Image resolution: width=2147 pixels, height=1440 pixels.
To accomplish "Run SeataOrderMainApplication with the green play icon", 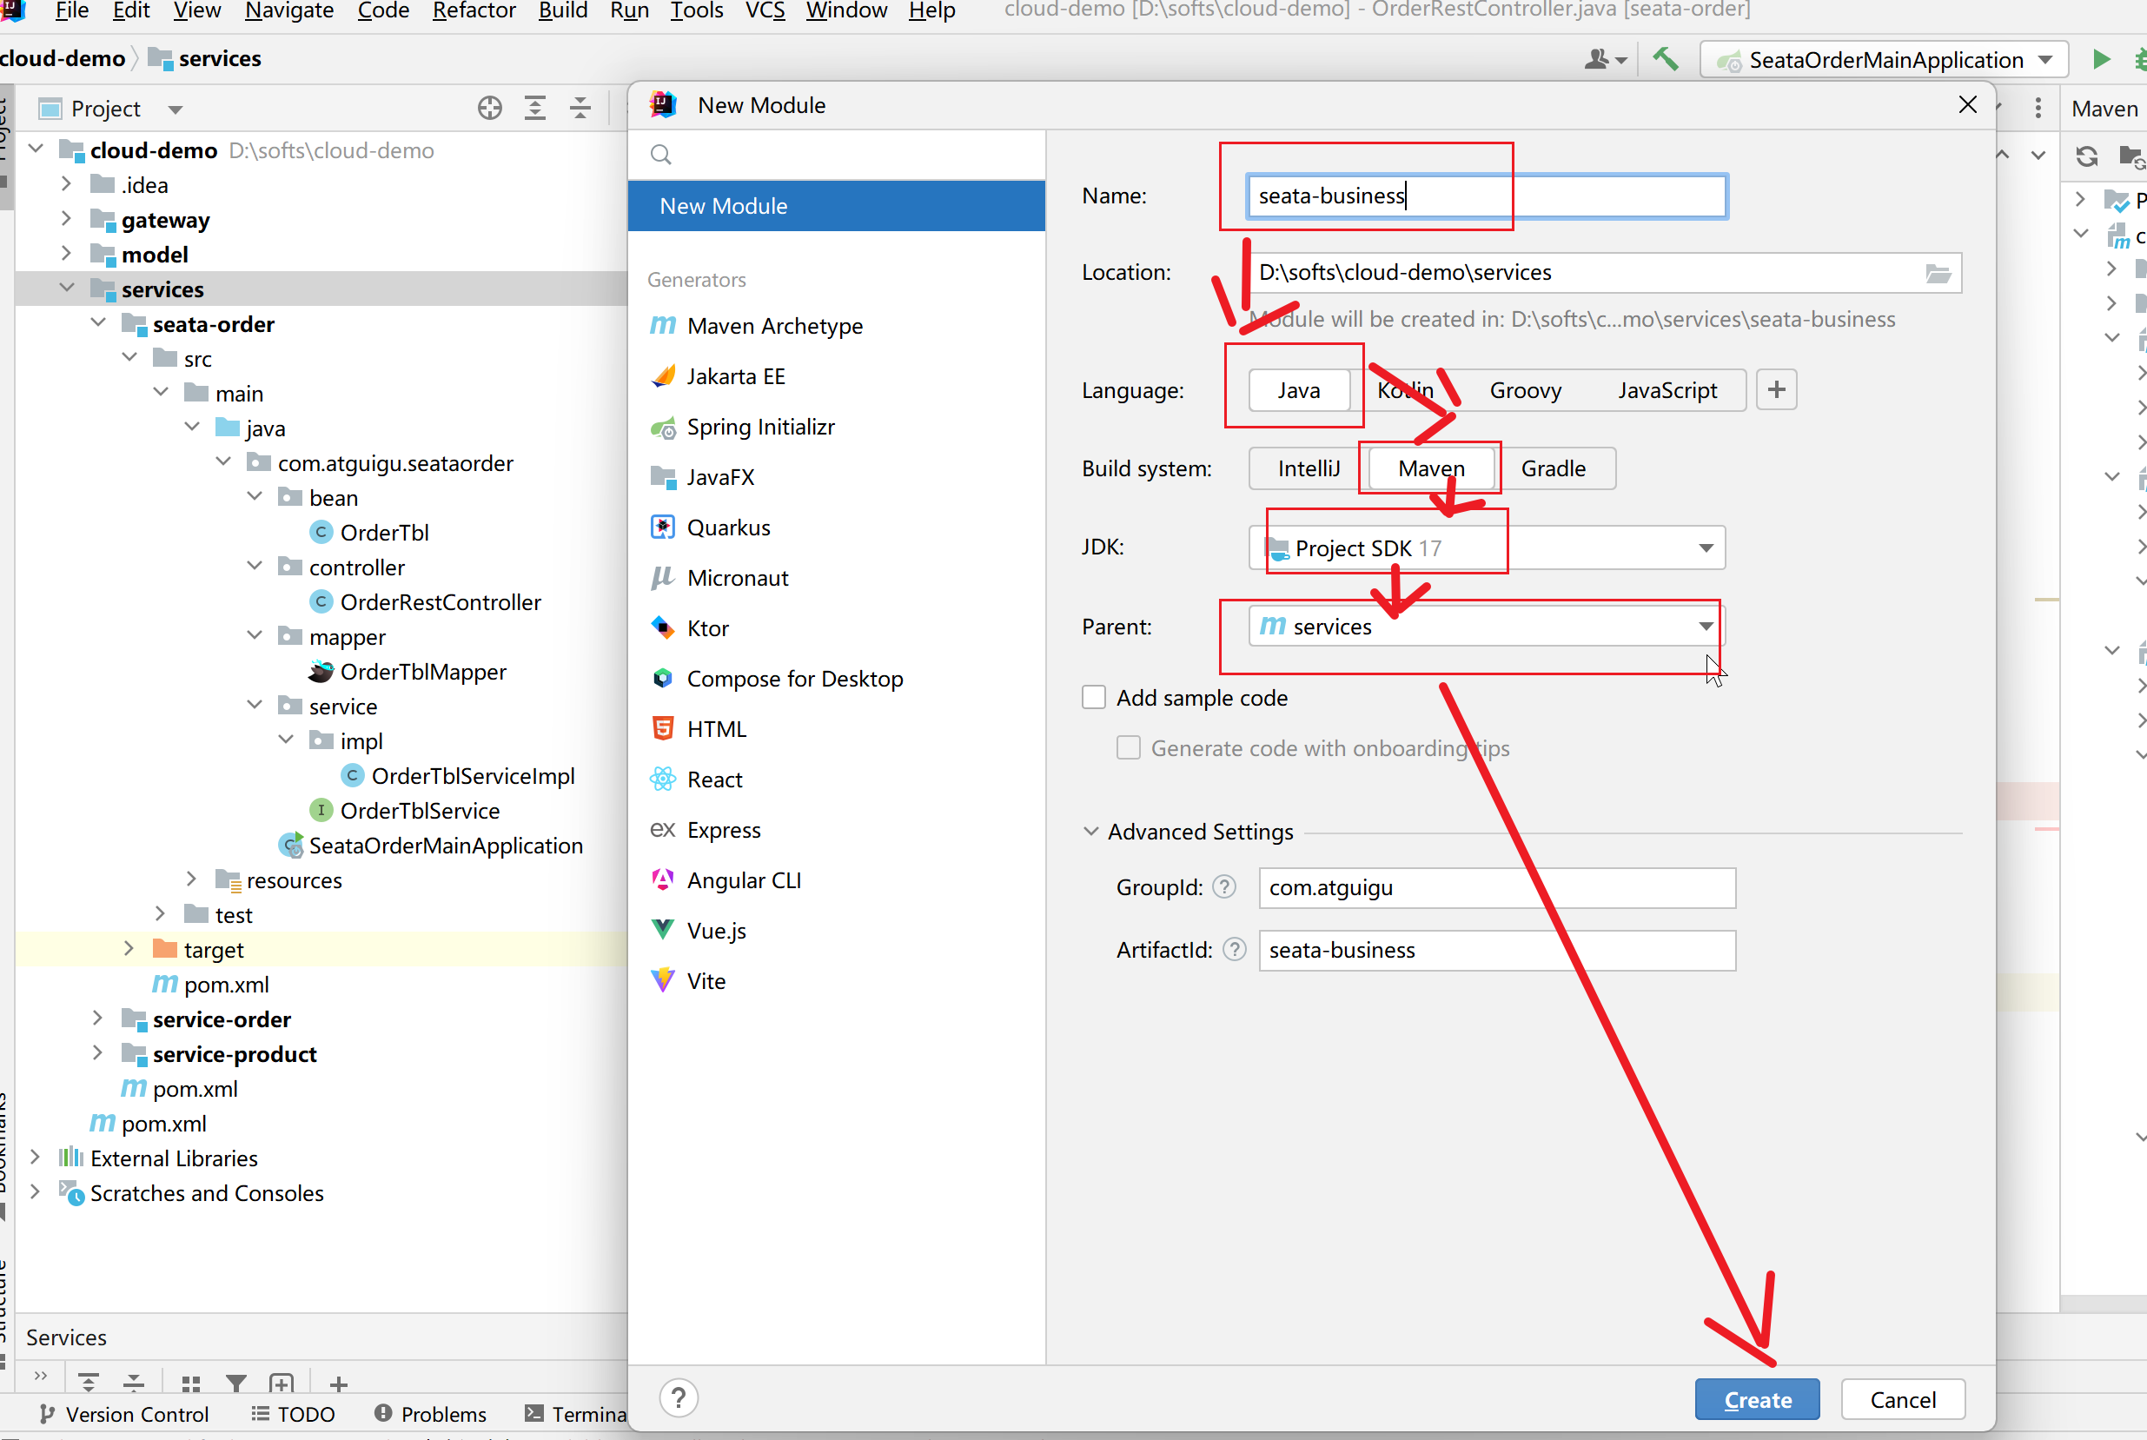I will [x=2100, y=60].
